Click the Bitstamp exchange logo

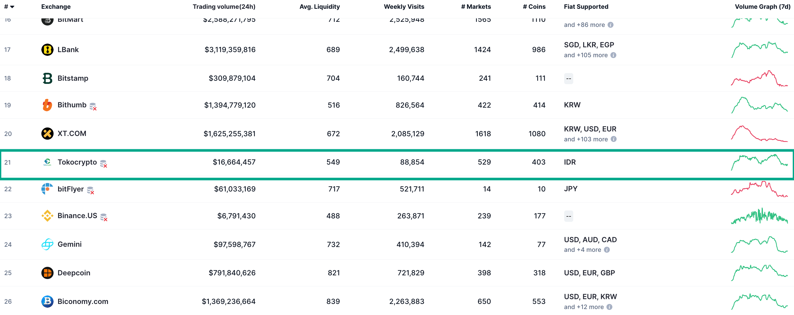pyautogui.click(x=47, y=78)
